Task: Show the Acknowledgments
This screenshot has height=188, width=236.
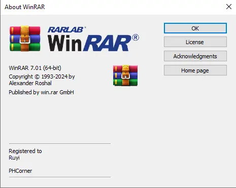Action: [x=195, y=56]
